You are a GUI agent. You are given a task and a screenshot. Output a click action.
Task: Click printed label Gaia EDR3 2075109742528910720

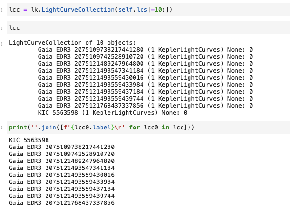click(x=61, y=154)
